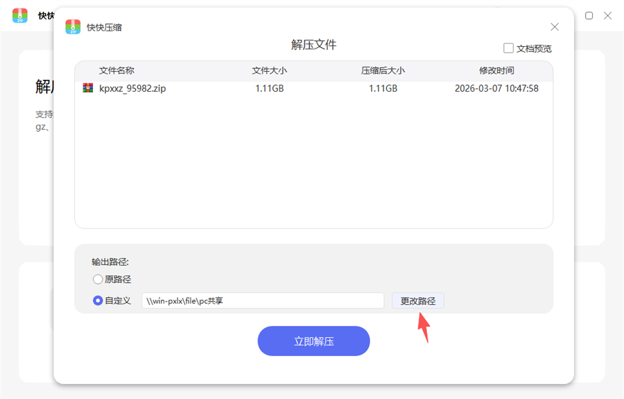Screen dimensions: 624x399
Task: Click the 1.11GB file size cell
Action: (x=269, y=88)
